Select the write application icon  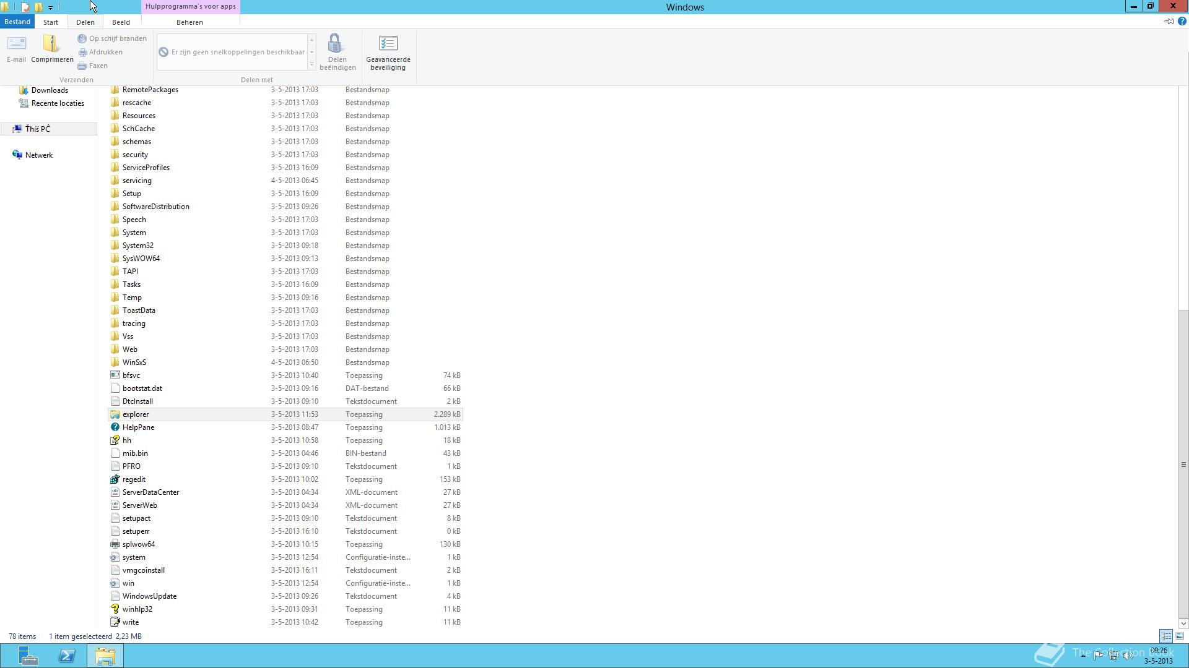tap(115, 622)
